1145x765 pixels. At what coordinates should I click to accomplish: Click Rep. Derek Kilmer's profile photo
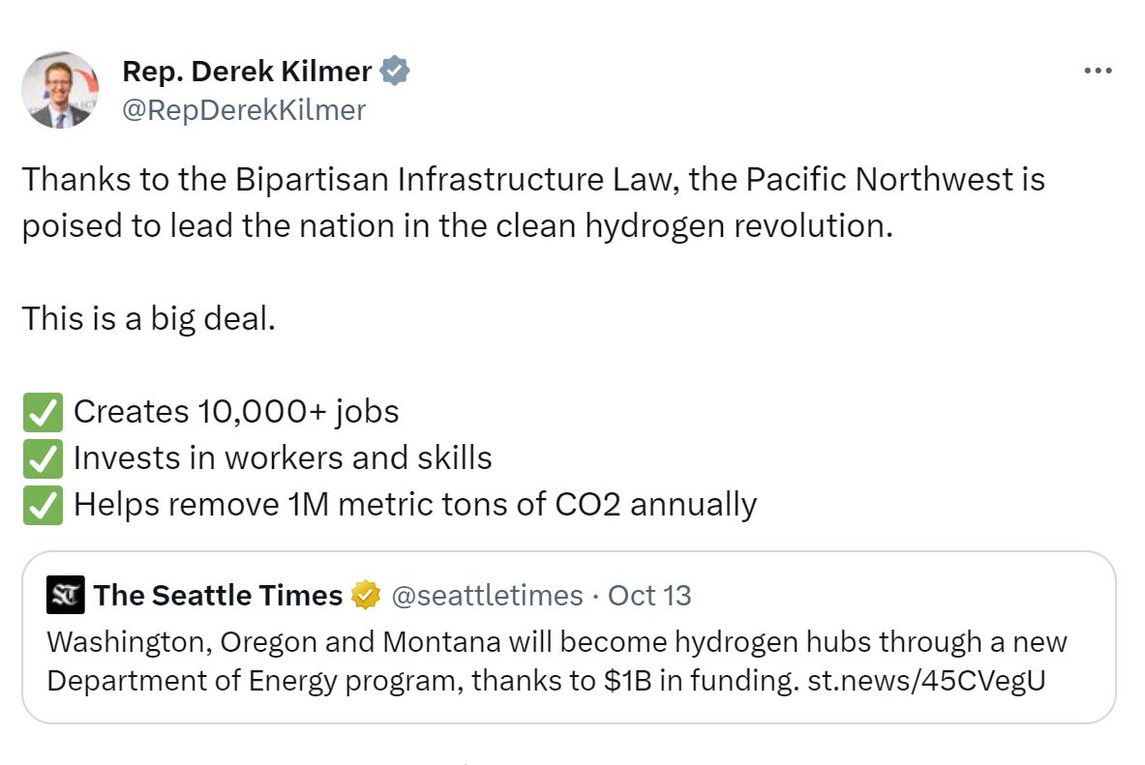coord(60,90)
